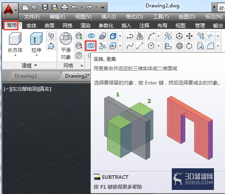Click the [东北等轴测] viewport view control
Image resolution: width=225 pixels, height=194 pixels.
25,89
